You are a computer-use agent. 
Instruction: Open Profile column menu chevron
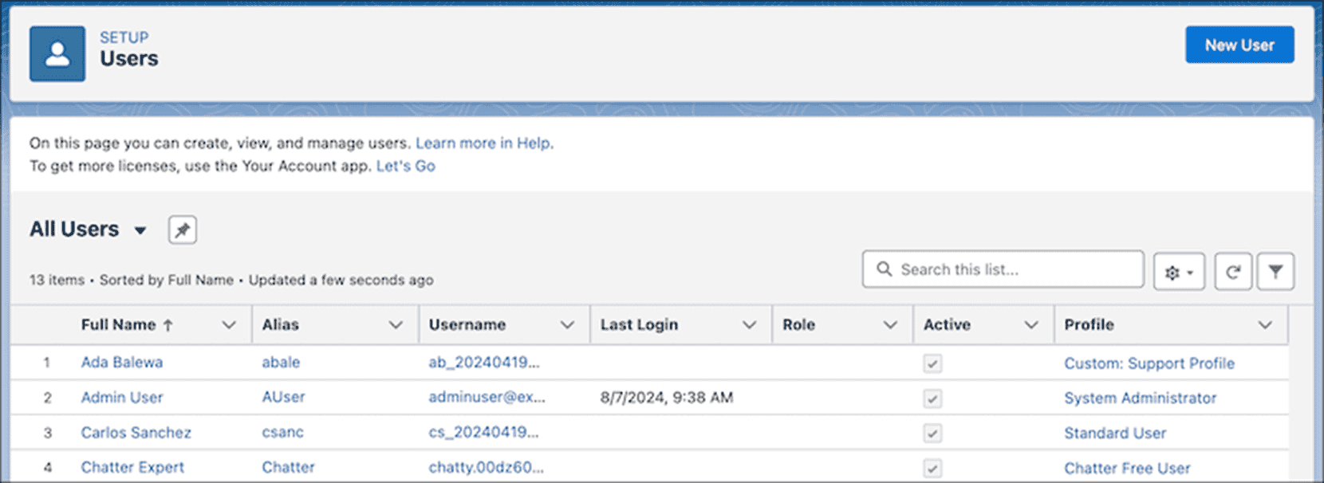coord(1265,325)
